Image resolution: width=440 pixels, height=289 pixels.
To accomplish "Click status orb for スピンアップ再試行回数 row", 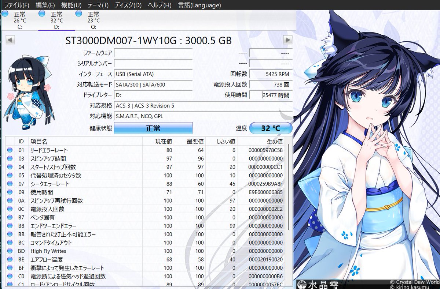I will point(10,200).
